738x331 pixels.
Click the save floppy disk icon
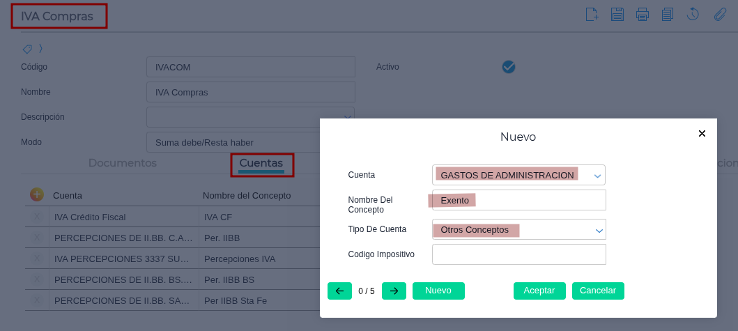point(617,14)
